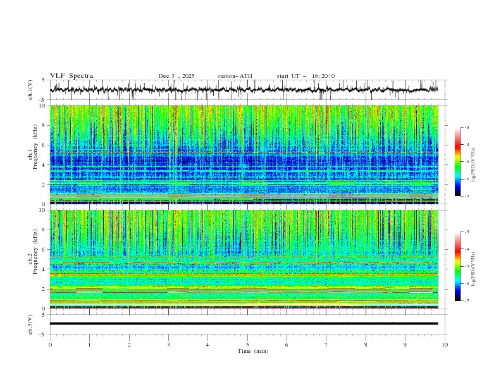Click the ch.3 flat black waveform trace
The width and height of the screenshot is (501, 387).
click(244, 324)
